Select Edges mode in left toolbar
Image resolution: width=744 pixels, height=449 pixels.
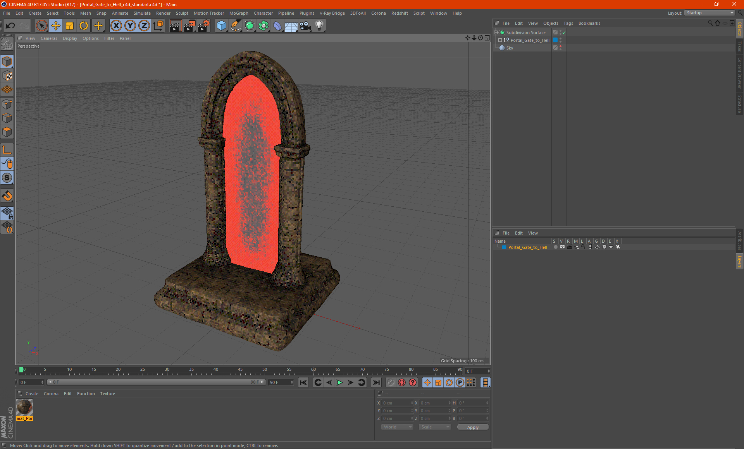[x=7, y=118]
